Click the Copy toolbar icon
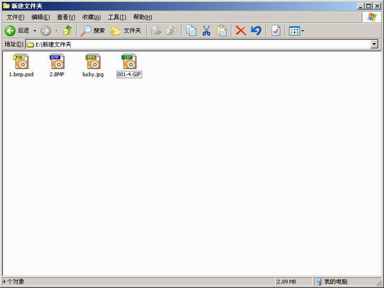The image size is (384, 288). [x=191, y=31]
